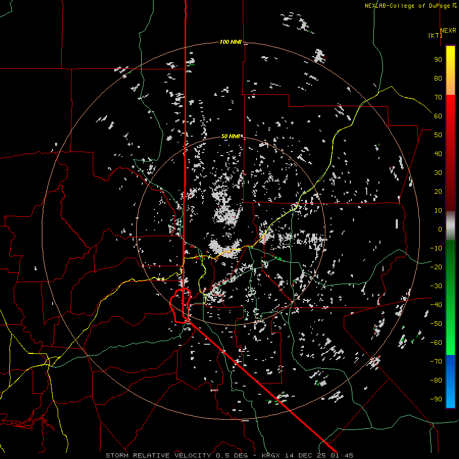Screen dimensions: 459x459
Task: Click the 60 value on velocity scale
Action: [x=438, y=116]
